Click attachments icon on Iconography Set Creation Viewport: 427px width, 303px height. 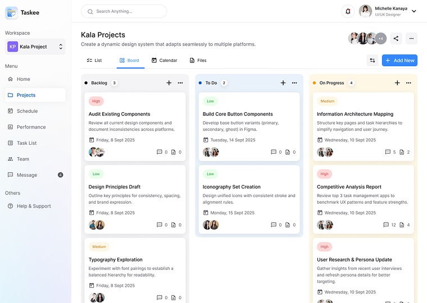tap(288, 224)
